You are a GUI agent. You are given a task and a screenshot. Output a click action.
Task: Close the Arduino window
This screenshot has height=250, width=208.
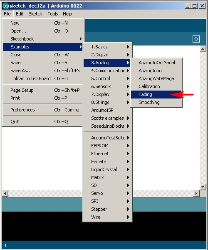tap(202, 6)
